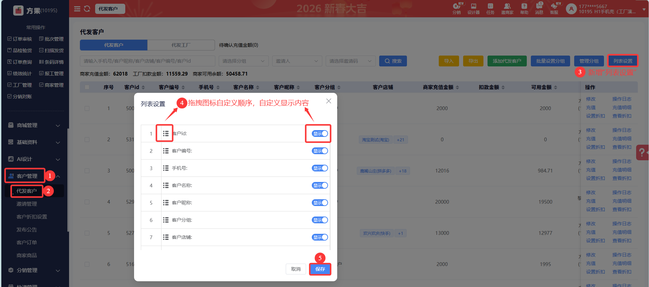This screenshot has height=287, width=649.
Task: Toggle the 显示 switch for 客户名称
Action: pyautogui.click(x=320, y=185)
